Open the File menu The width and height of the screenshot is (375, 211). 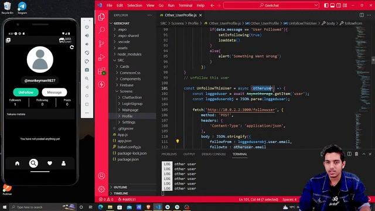tap(110, 5)
